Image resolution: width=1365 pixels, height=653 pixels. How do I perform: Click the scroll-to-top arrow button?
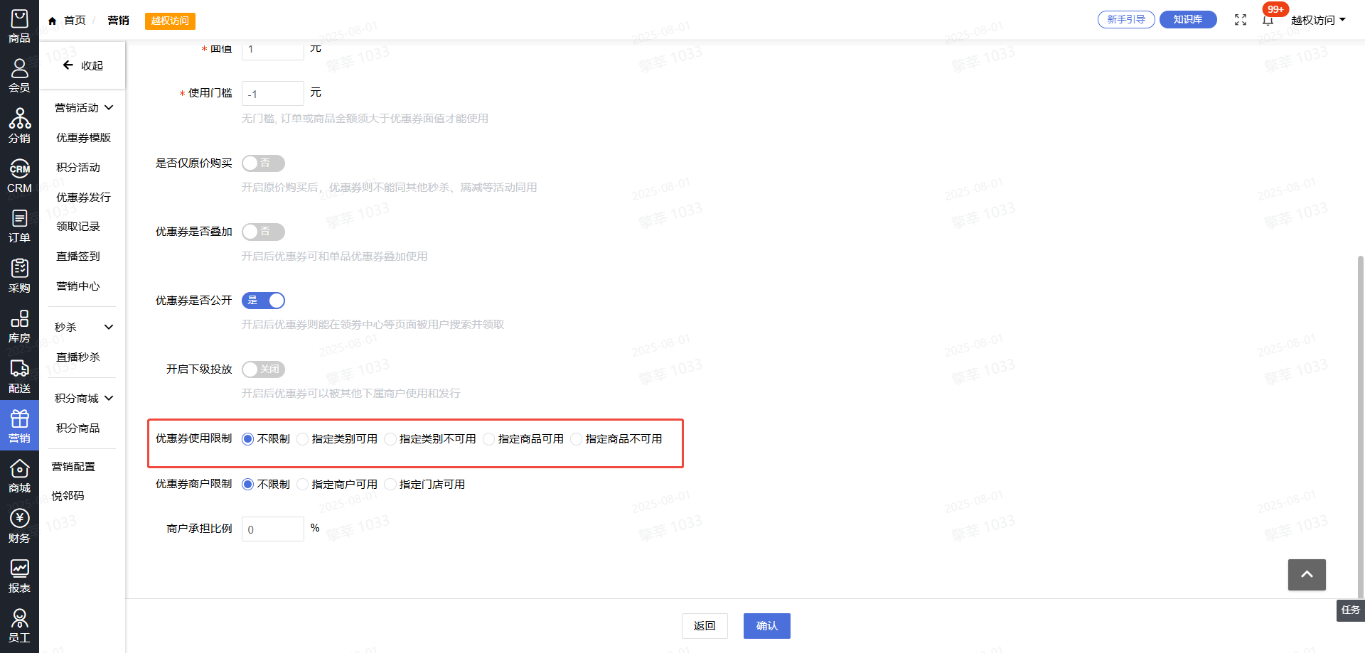[x=1306, y=574]
